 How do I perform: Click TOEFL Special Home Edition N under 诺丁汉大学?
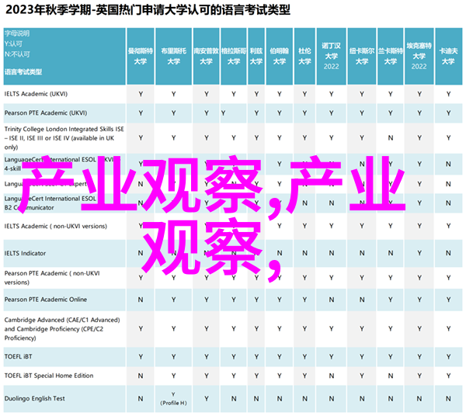331,376
